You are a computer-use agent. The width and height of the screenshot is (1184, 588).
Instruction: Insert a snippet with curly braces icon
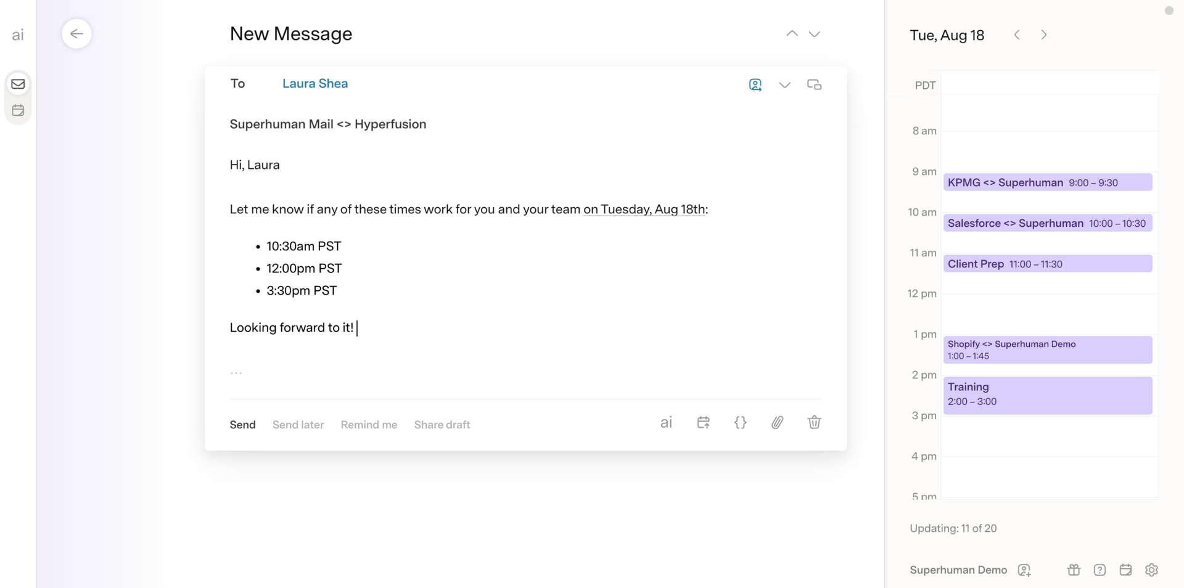pyautogui.click(x=740, y=422)
